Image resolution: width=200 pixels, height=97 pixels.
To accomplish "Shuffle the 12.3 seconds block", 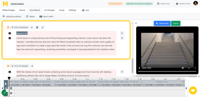I will point(32,66).
